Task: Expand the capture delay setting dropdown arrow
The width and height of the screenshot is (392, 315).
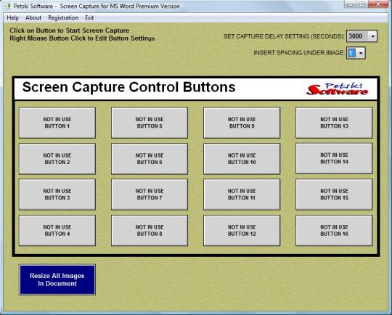Action: coord(372,36)
